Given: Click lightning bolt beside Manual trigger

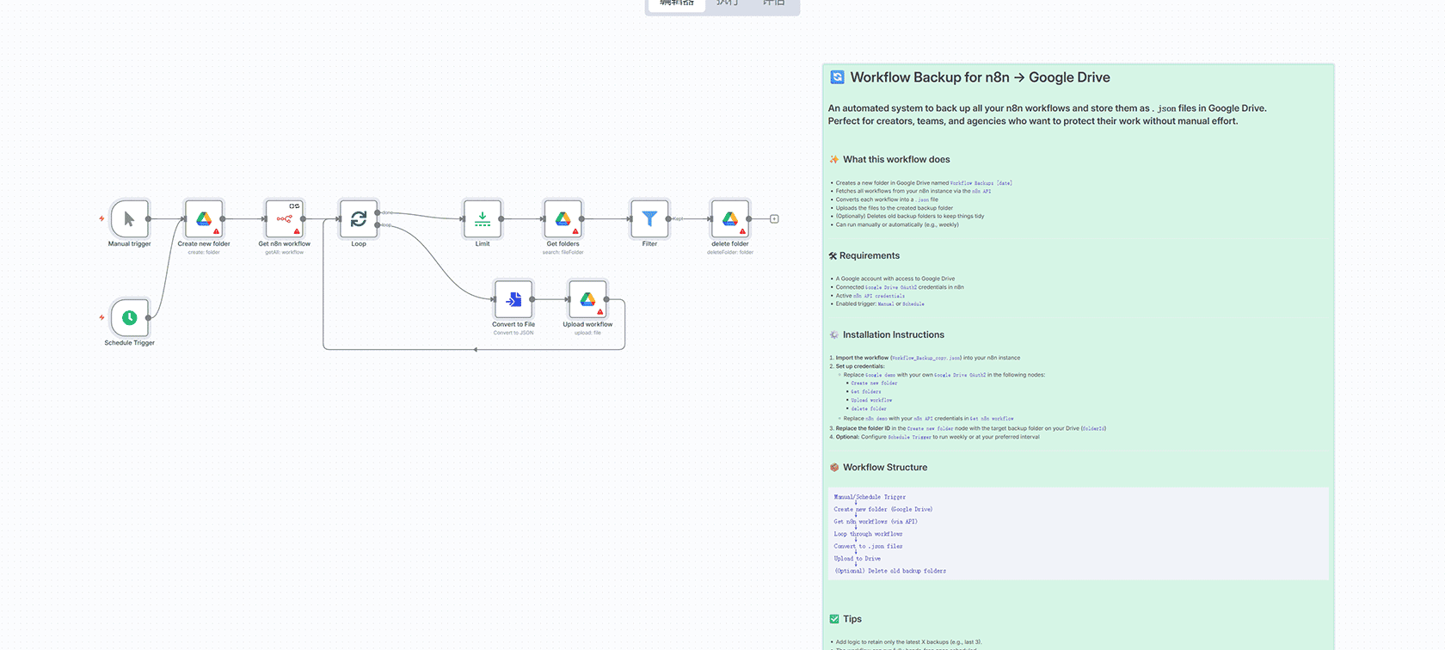Looking at the screenshot, I should pos(101,218).
